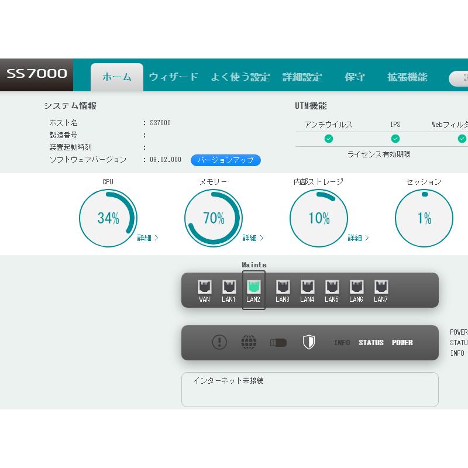
Task: Click the UTM機能 heading
Action: tap(311, 106)
